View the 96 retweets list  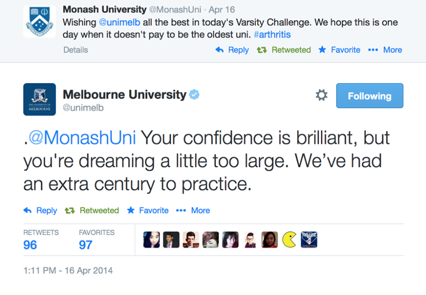click(x=30, y=245)
